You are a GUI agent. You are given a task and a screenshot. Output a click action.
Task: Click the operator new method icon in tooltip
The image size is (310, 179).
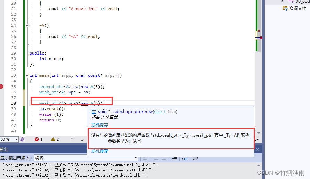[x=94, y=112]
